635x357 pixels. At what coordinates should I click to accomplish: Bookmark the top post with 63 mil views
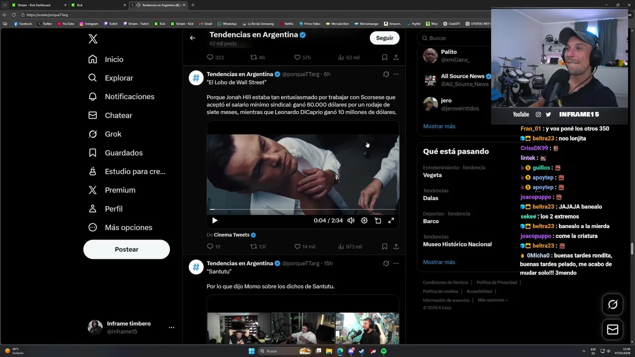tap(384, 58)
